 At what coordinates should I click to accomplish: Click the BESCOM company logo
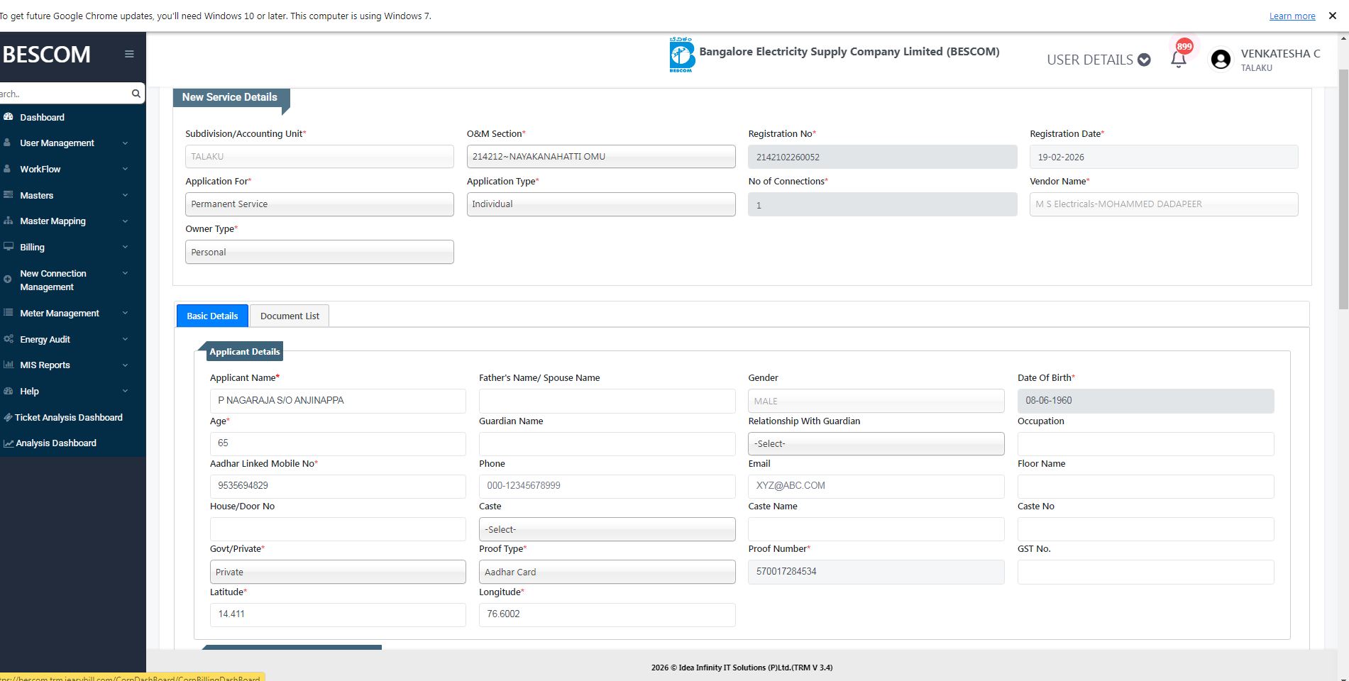(681, 55)
